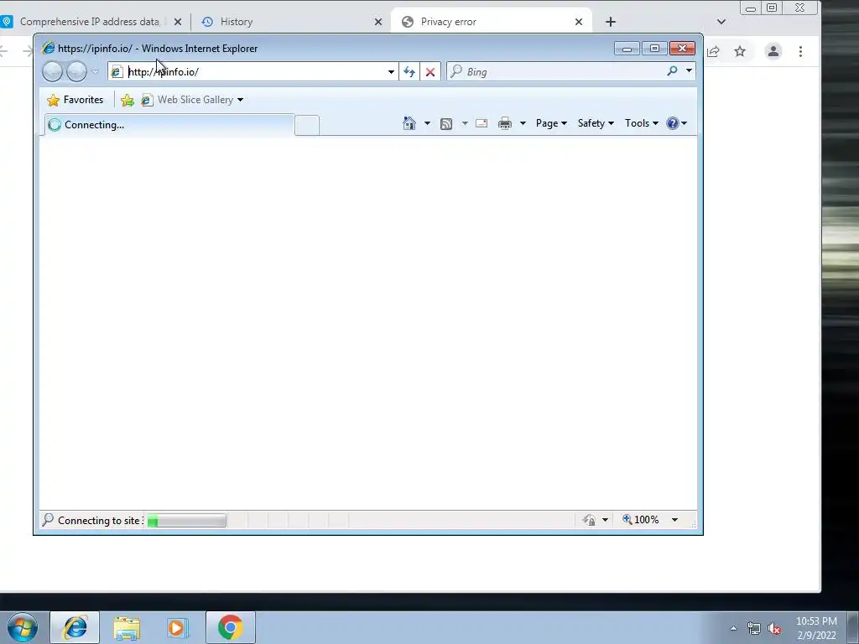Click the Connecting to site status text
Screen dimensions: 859x644
click(100, 521)
